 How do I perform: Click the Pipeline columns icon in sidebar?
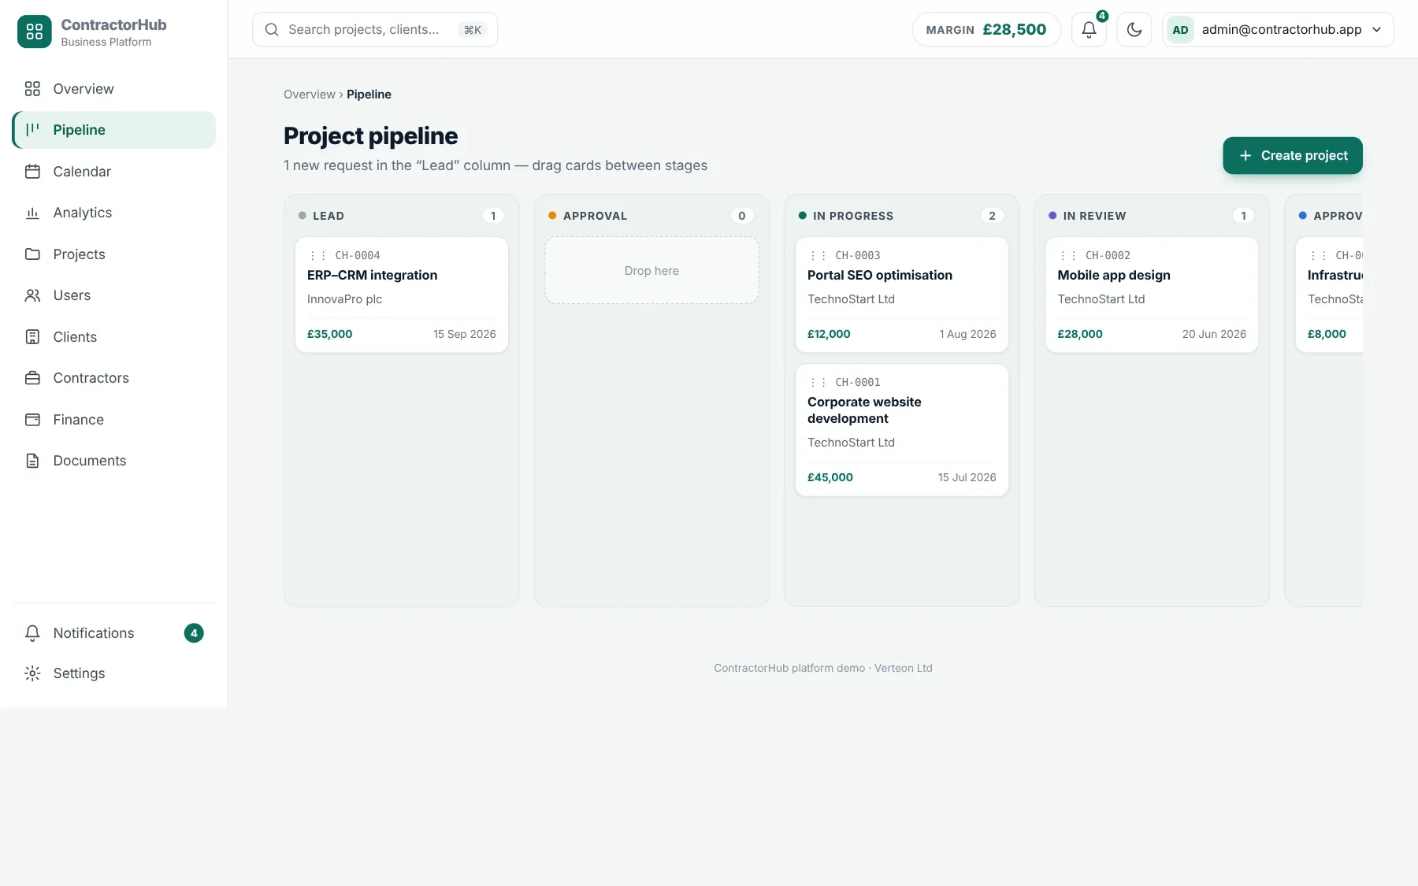pyautogui.click(x=32, y=130)
